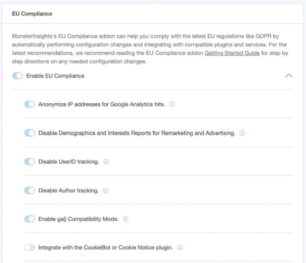
Task: Switch off Disable Author tracking
Action: click(x=29, y=190)
